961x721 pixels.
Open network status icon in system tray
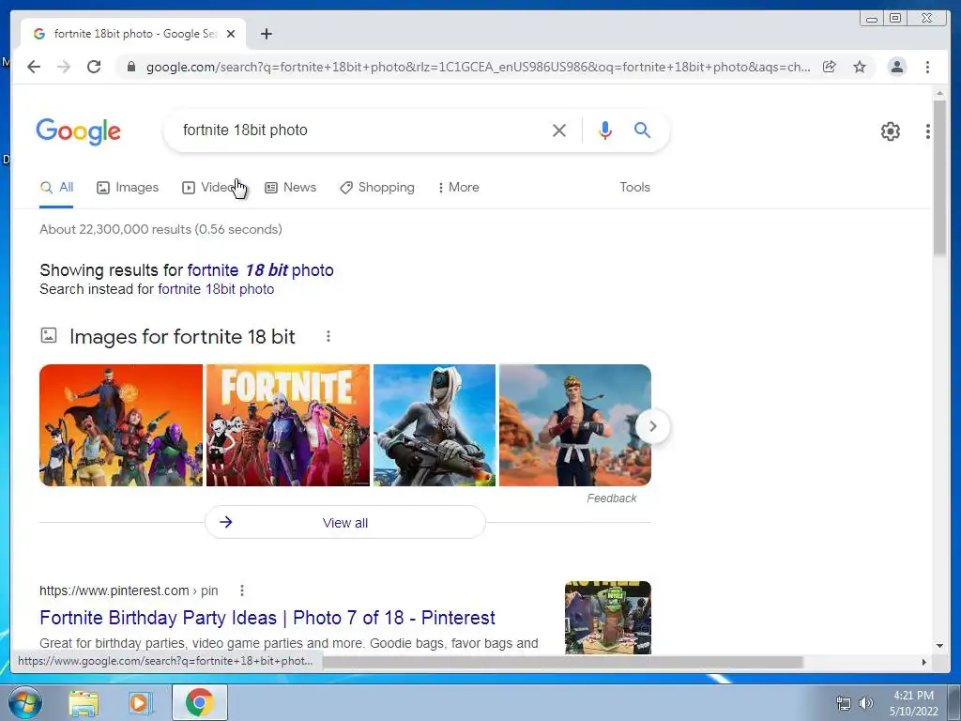844,702
